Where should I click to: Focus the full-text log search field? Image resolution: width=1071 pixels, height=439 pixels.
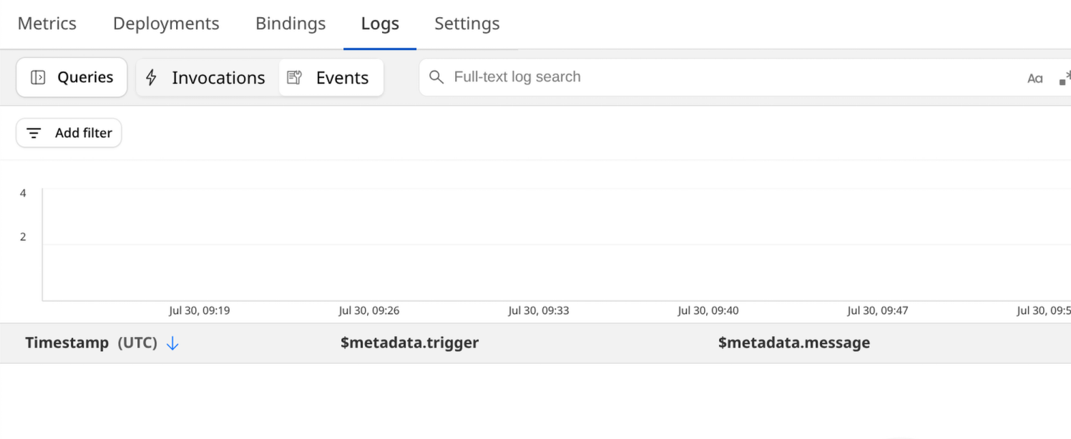point(715,77)
